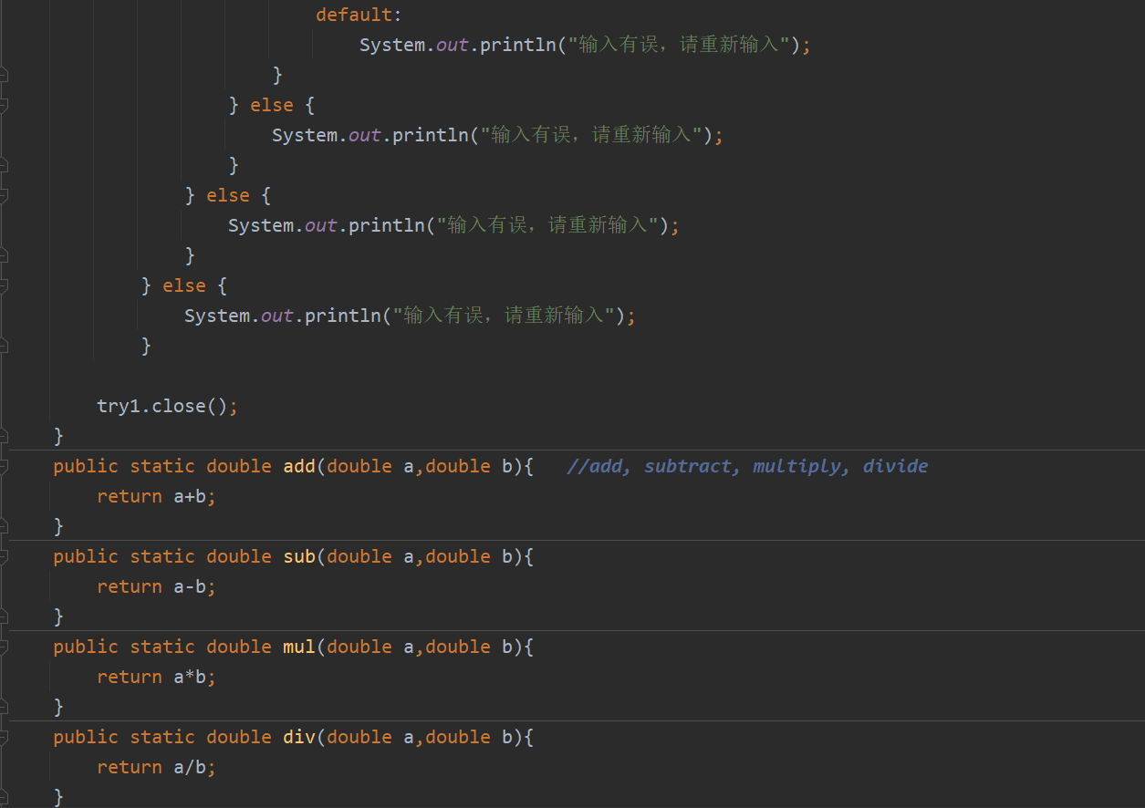Click fold marker on brace below try1.close()
1145x808 pixels.
tap(3, 436)
